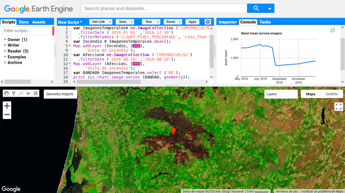Expand the Examples scripts folder

pos(5,57)
